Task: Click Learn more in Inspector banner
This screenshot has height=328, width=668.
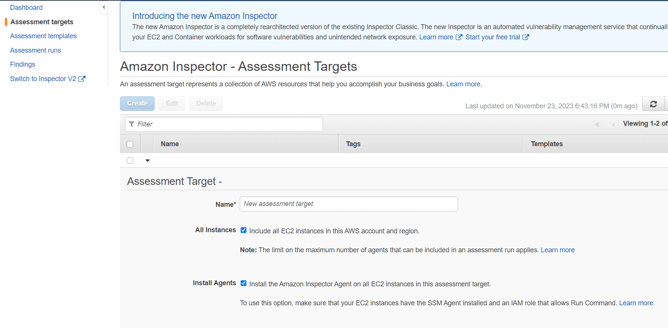Action: pyautogui.click(x=440, y=37)
